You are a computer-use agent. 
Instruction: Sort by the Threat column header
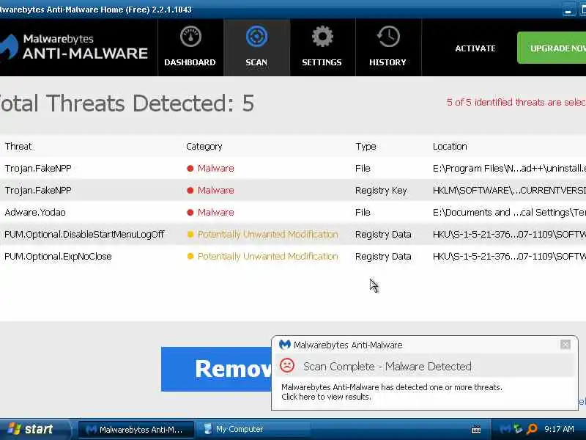[18, 146]
